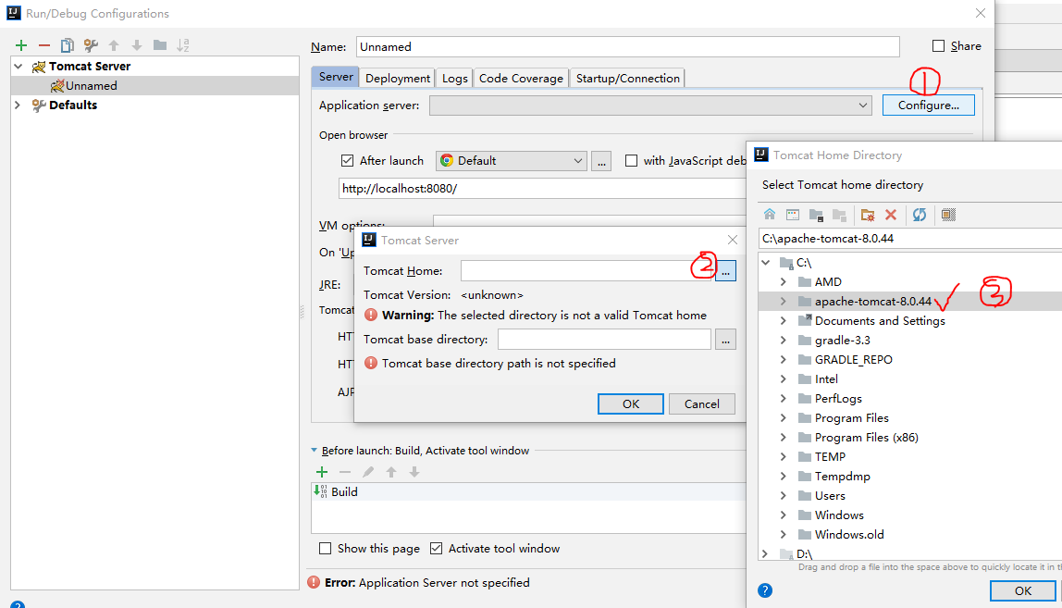The width and height of the screenshot is (1062, 608).
Task: Click the http://localhost:8080/ URL field
Action: (542, 189)
